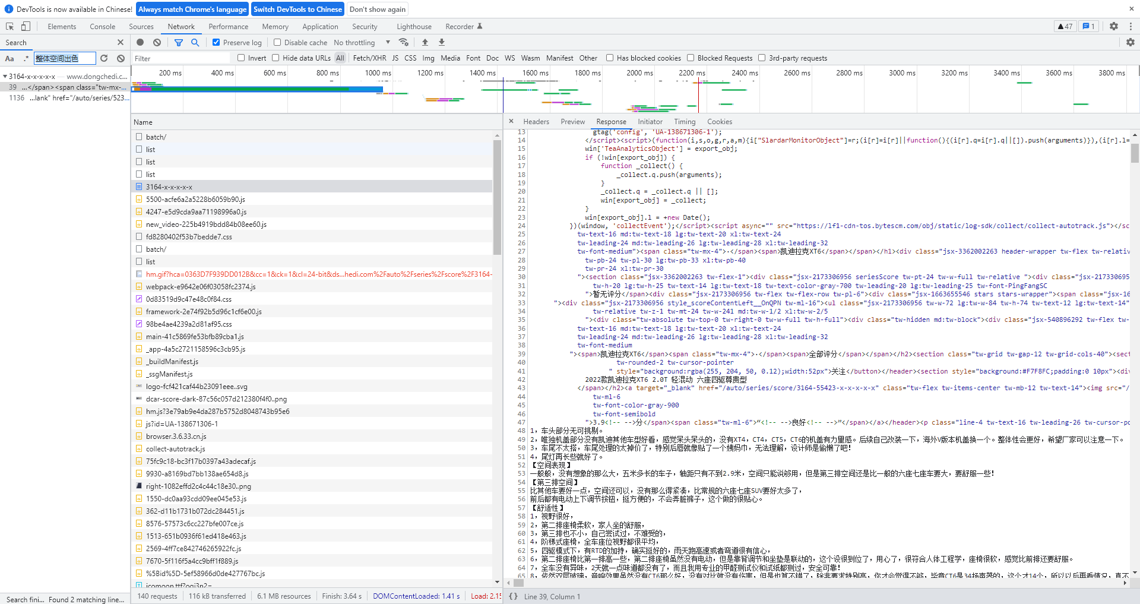Dismiss the DevTools language infobar
This screenshot has width=1140, height=604.
point(1131,9)
